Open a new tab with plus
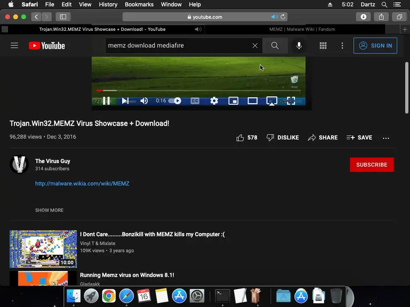This screenshot has width=410, height=307. point(405,29)
